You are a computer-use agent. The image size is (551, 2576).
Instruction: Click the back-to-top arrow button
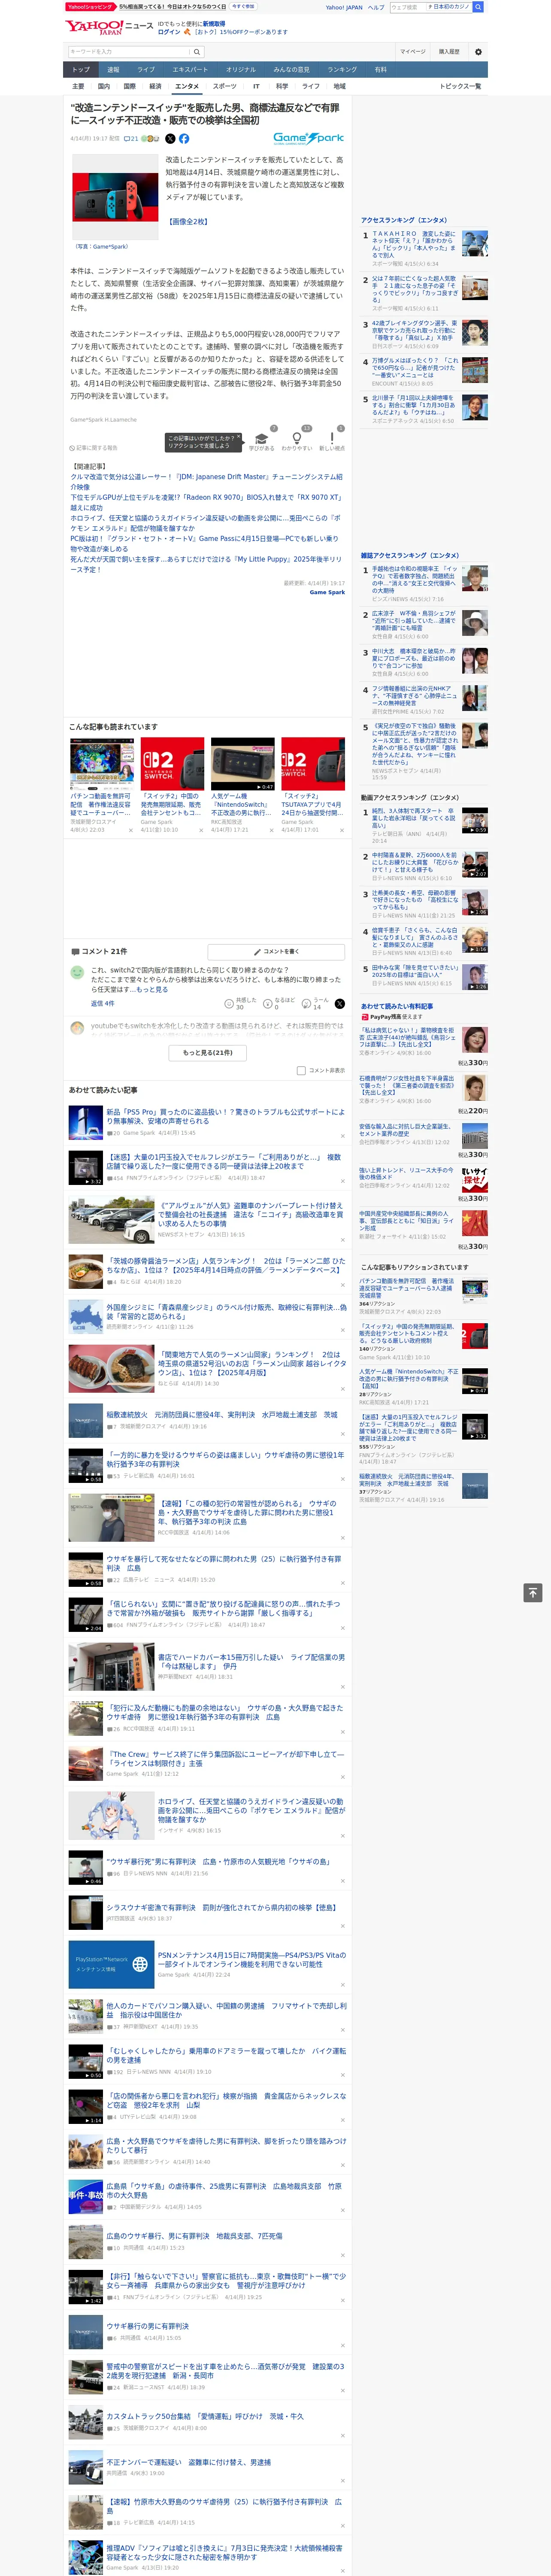pos(533,1592)
